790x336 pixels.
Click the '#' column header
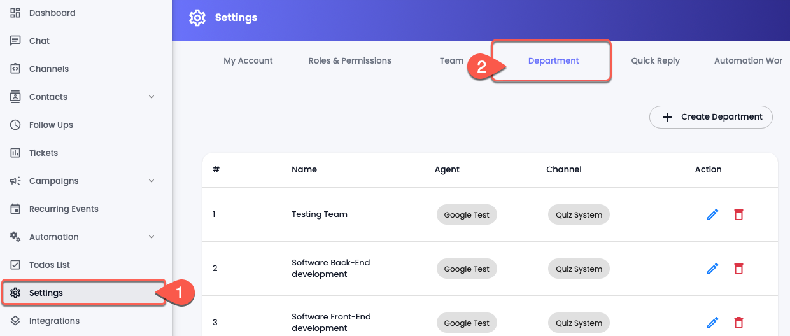click(x=216, y=169)
